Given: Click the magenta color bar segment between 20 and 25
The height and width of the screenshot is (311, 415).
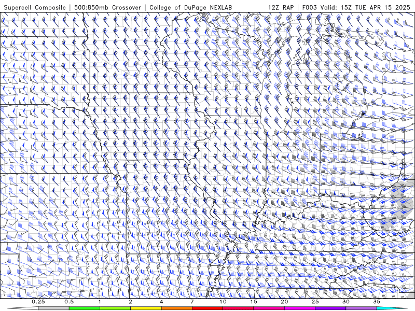Looking at the screenshot, I should point(300,308).
